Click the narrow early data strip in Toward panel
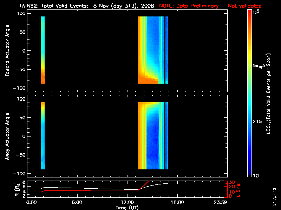Viewport: 281px width, 210px height. [43, 50]
